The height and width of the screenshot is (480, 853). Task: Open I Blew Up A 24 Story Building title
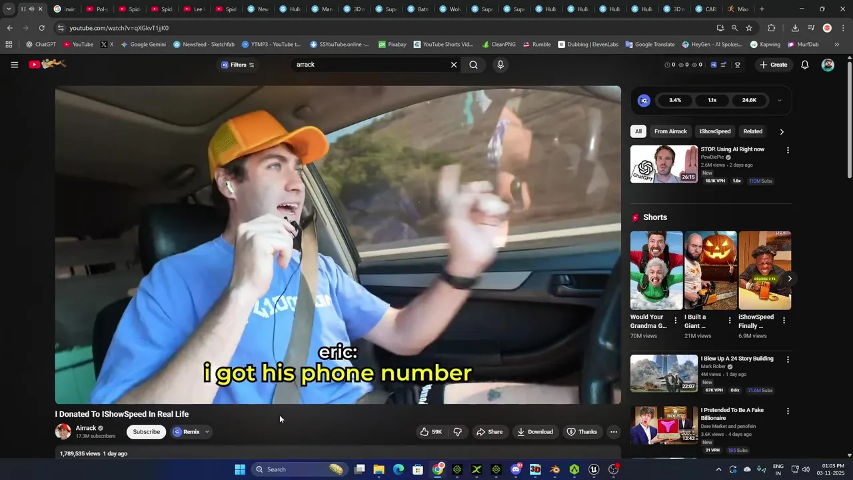[737, 359]
